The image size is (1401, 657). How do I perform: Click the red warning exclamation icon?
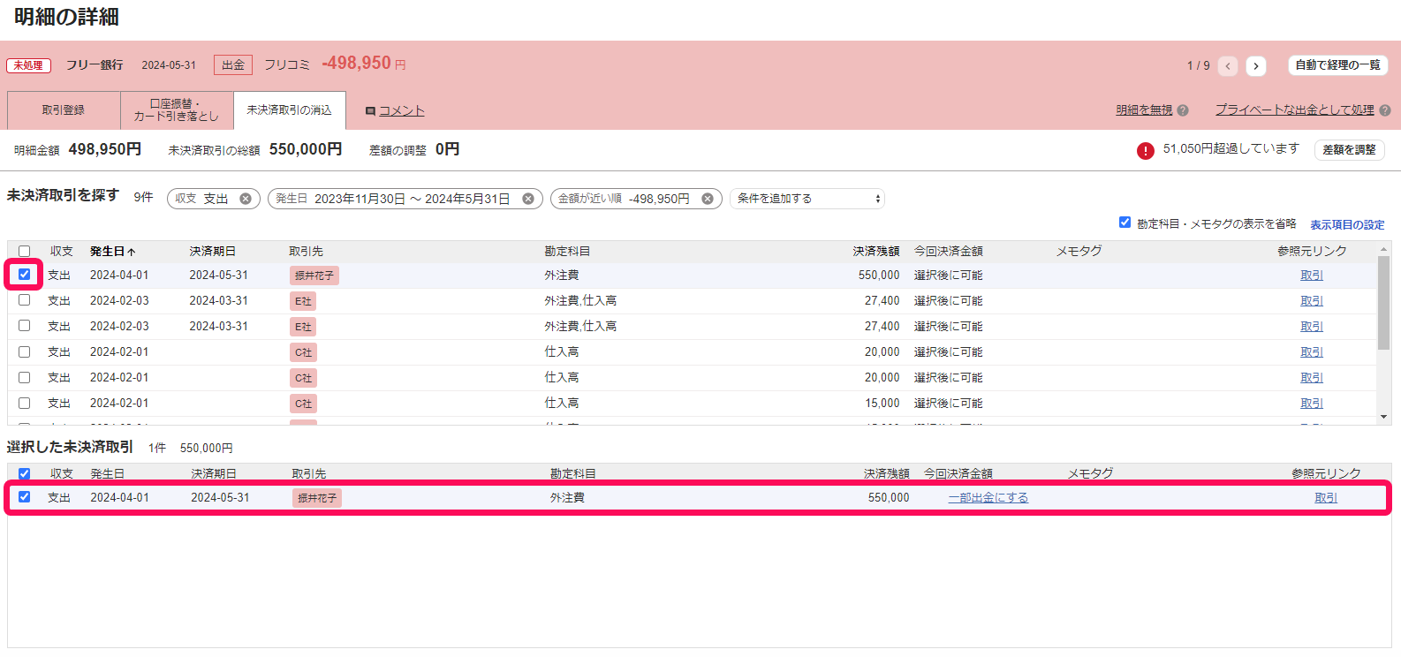[1146, 150]
